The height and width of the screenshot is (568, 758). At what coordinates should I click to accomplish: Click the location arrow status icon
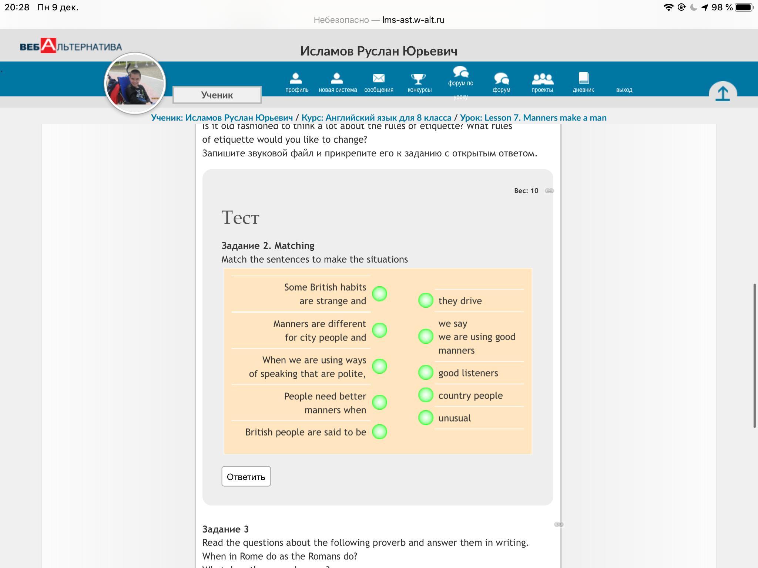coord(705,7)
